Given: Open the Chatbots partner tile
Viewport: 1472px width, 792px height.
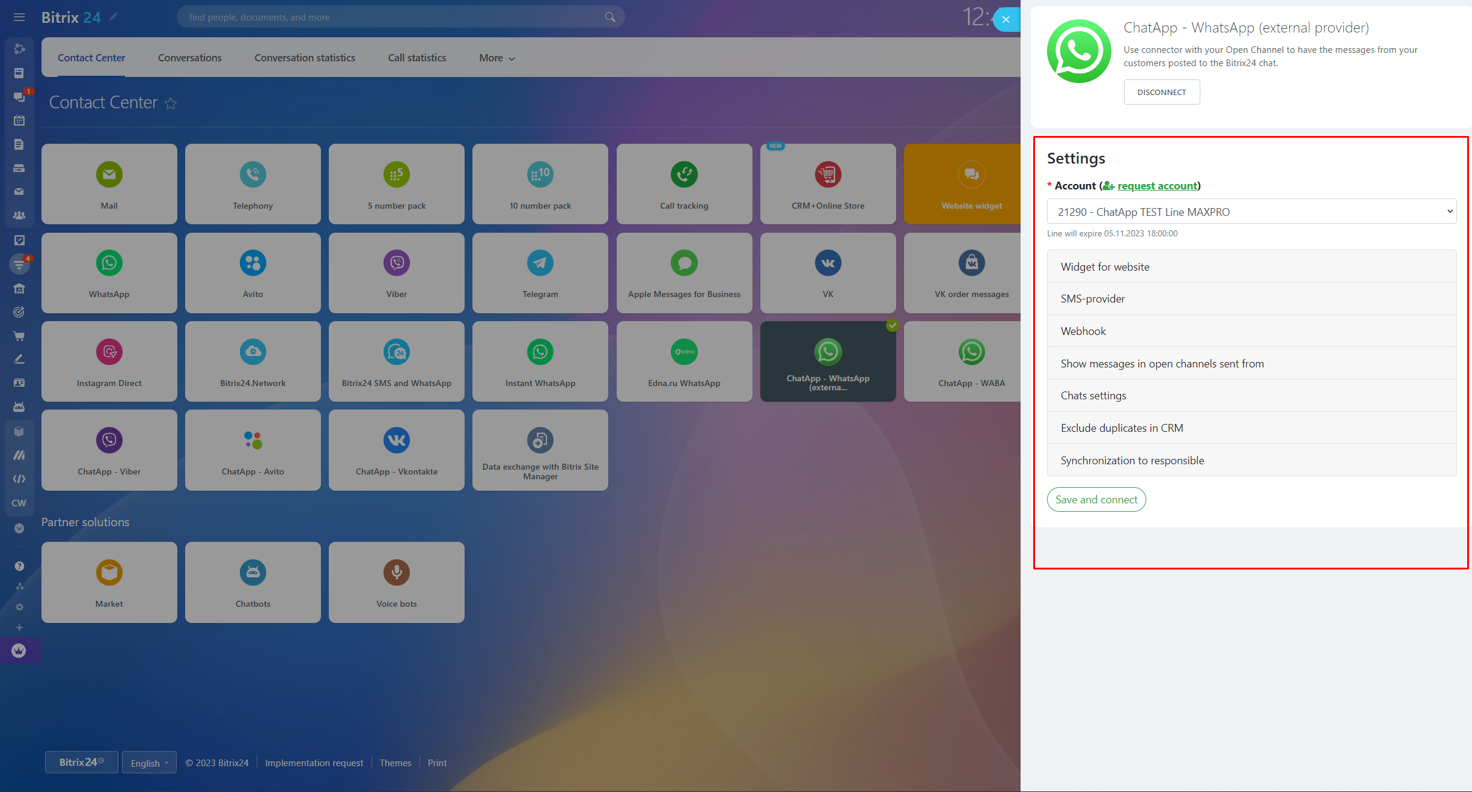Looking at the screenshot, I should tap(252, 582).
